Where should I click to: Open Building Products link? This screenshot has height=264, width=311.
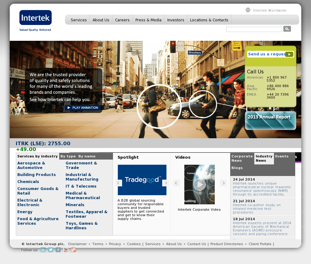pyautogui.click(x=36, y=174)
